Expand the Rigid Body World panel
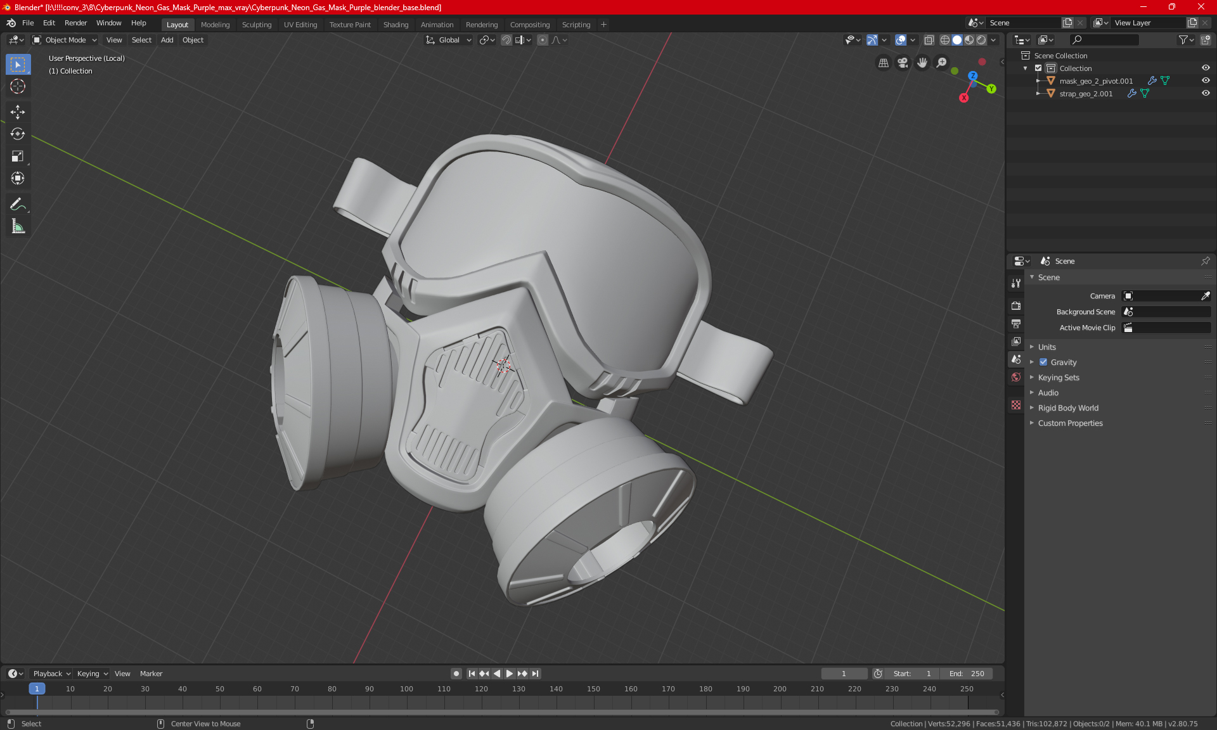This screenshot has width=1217, height=730. point(1068,408)
